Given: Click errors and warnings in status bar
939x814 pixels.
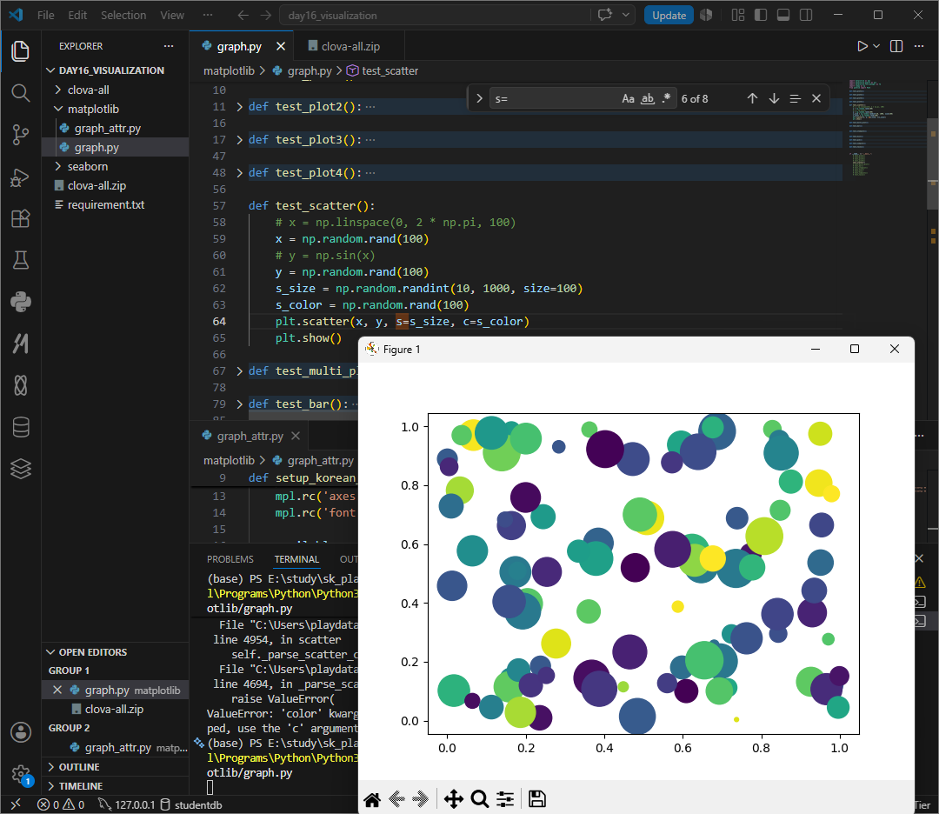Looking at the screenshot, I should (61, 804).
